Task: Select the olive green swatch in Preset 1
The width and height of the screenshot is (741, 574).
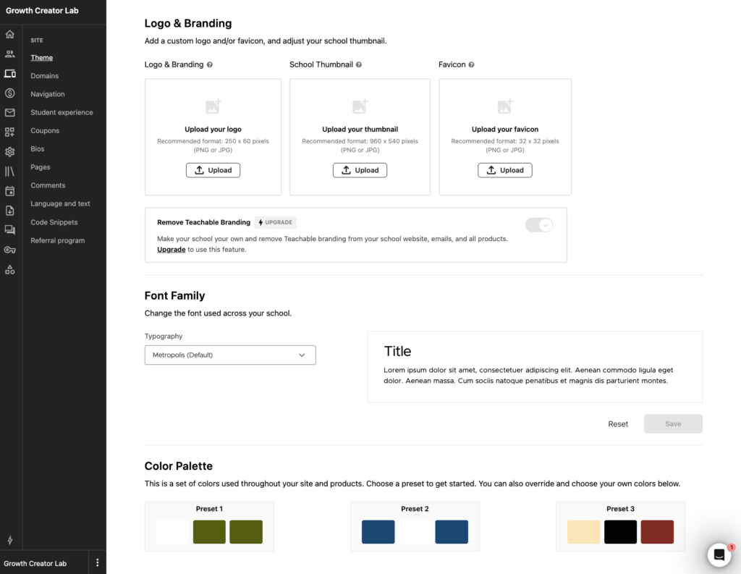Action: 209,531
